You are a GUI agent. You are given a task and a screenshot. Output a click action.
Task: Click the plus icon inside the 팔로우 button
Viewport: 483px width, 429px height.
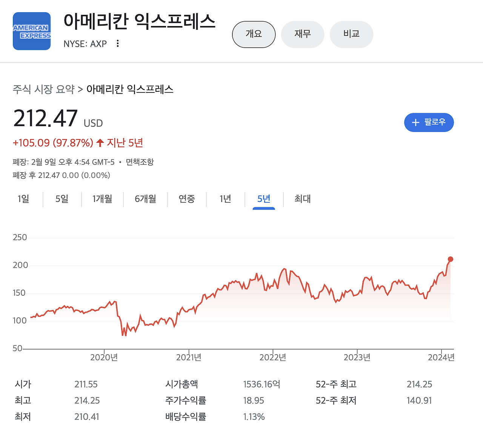(x=415, y=122)
